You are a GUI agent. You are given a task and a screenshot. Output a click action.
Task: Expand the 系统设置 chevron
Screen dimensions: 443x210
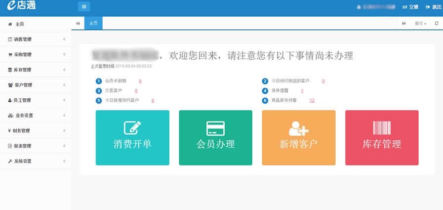[x=64, y=162]
